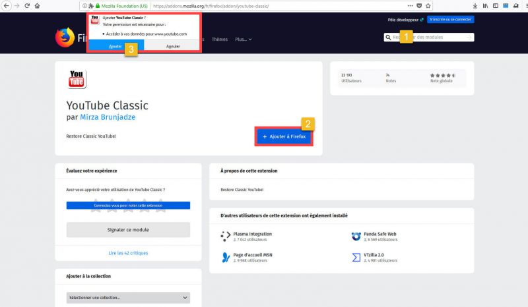The image size is (528, 307).
Task: Expand the Plus… navigation dropdown
Action: coord(243,39)
